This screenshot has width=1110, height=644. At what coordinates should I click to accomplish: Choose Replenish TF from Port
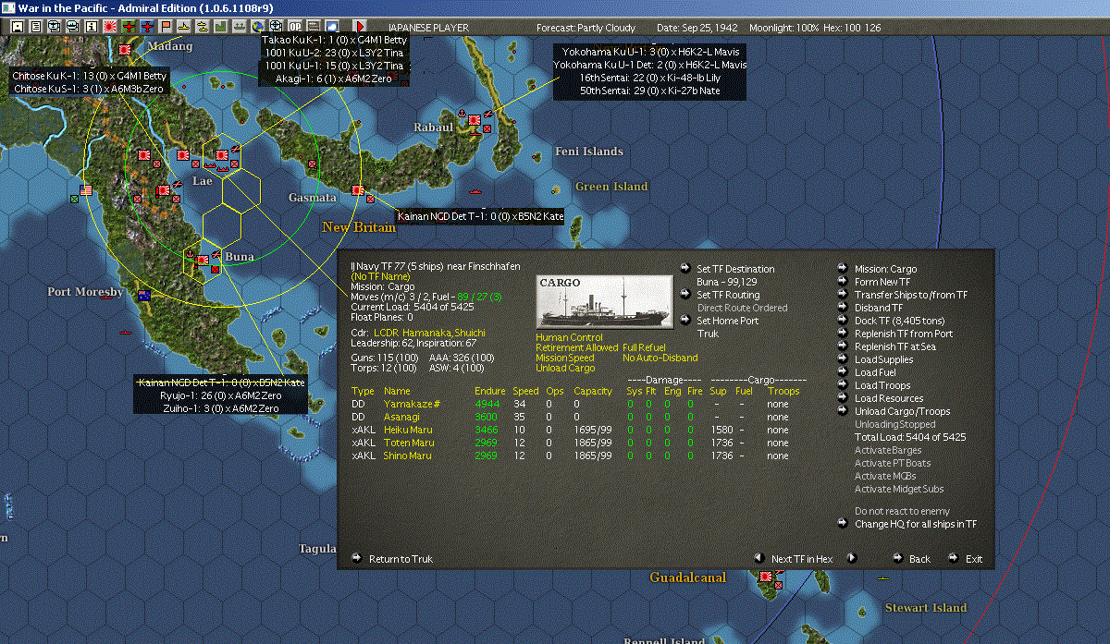[903, 334]
